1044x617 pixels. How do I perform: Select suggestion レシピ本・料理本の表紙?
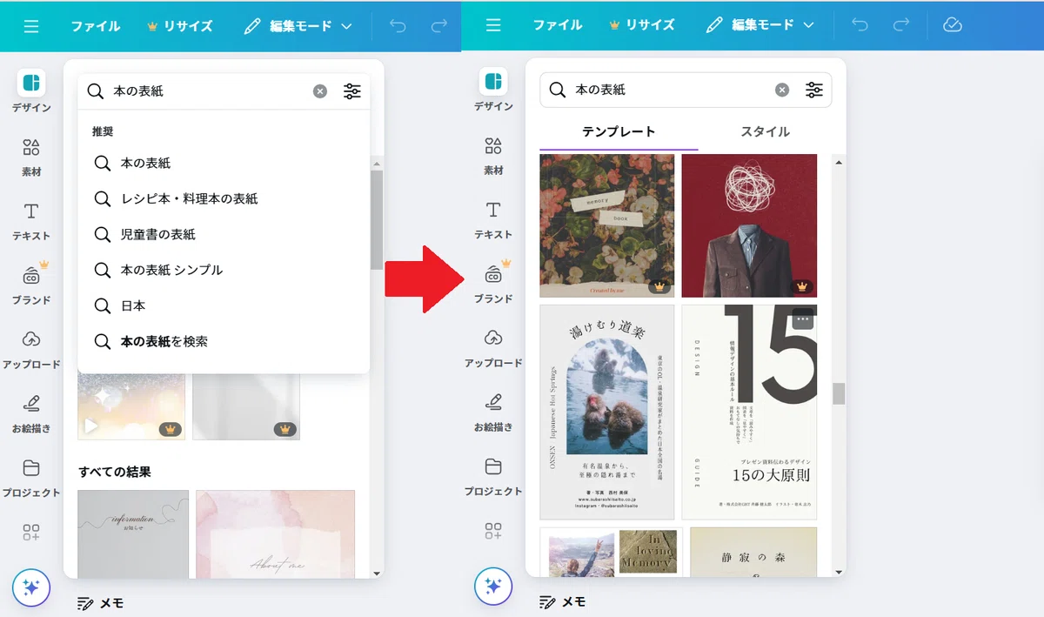(224, 198)
